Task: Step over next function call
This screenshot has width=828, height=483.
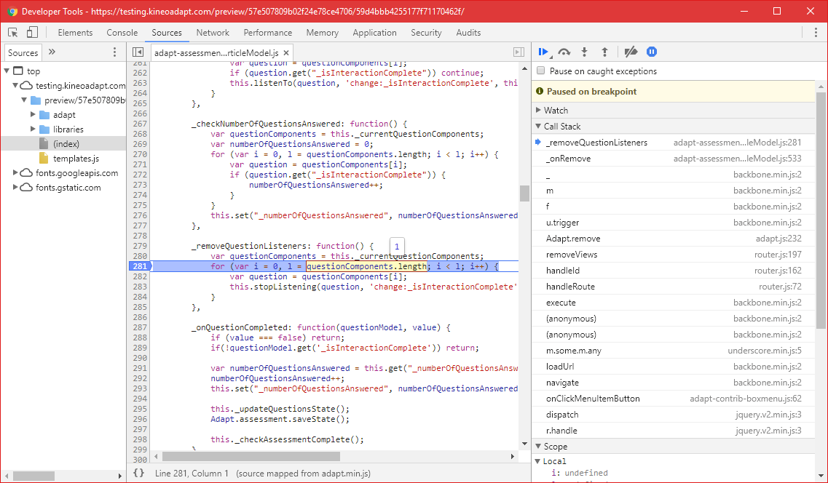Action: [564, 52]
